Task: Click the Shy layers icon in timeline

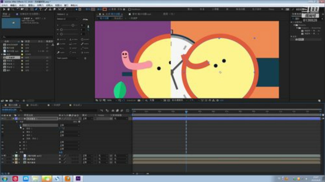Action: coord(113,111)
